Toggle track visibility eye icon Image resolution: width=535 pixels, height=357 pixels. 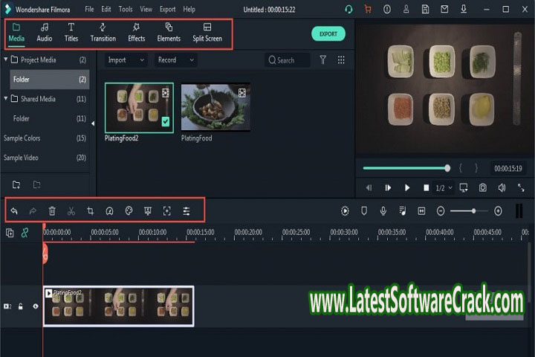(35, 306)
